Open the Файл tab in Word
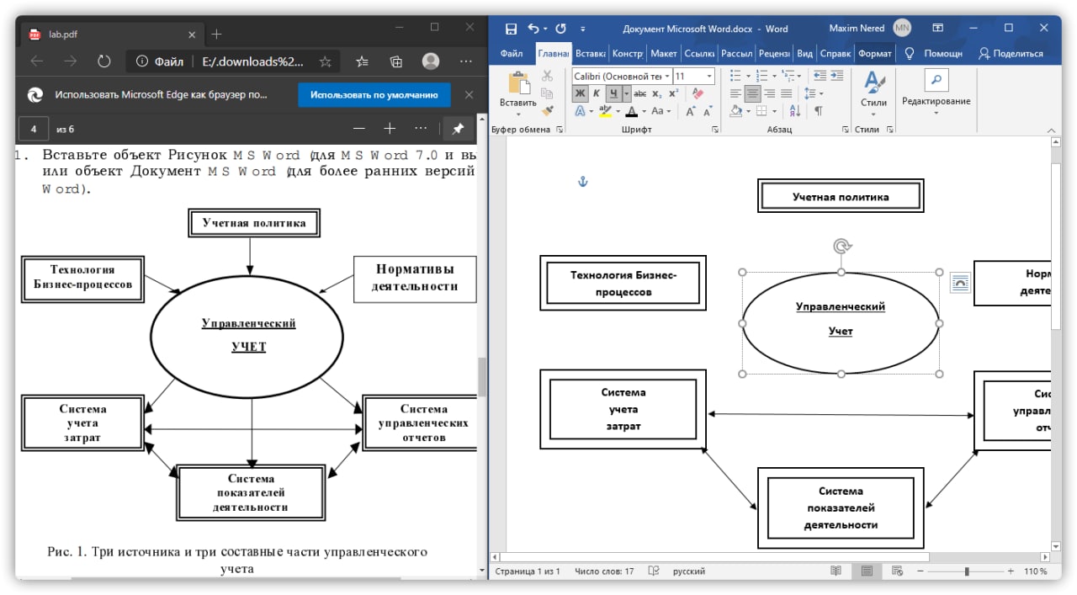 coord(512,53)
